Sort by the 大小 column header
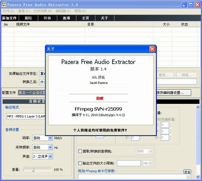 point(162,24)
